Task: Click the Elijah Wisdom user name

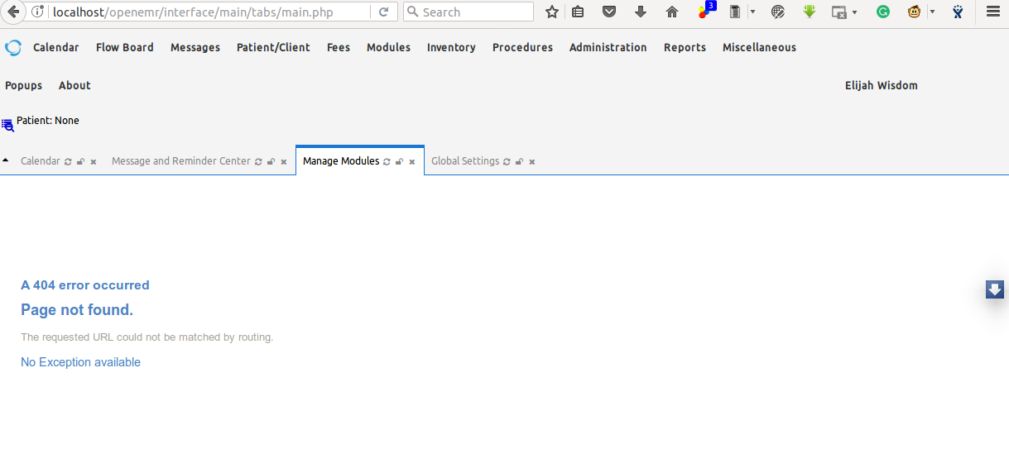Action: pyautogui.click(x=881, y=86)
